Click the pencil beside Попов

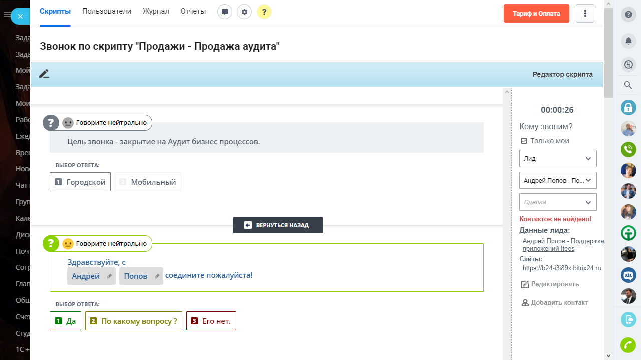pos(157,276)
